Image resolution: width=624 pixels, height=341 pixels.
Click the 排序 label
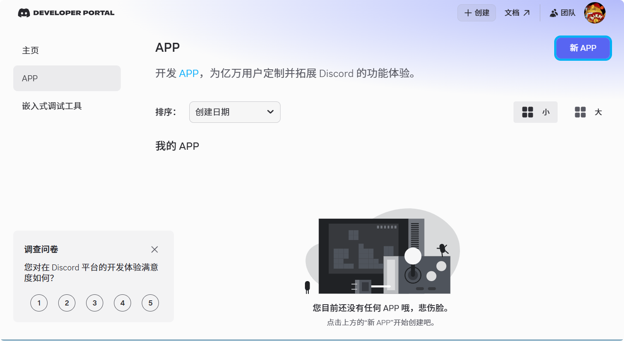coord(166,112)
